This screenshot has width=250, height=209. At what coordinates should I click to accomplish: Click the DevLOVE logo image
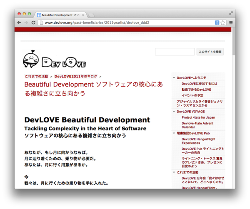[54, 59]
